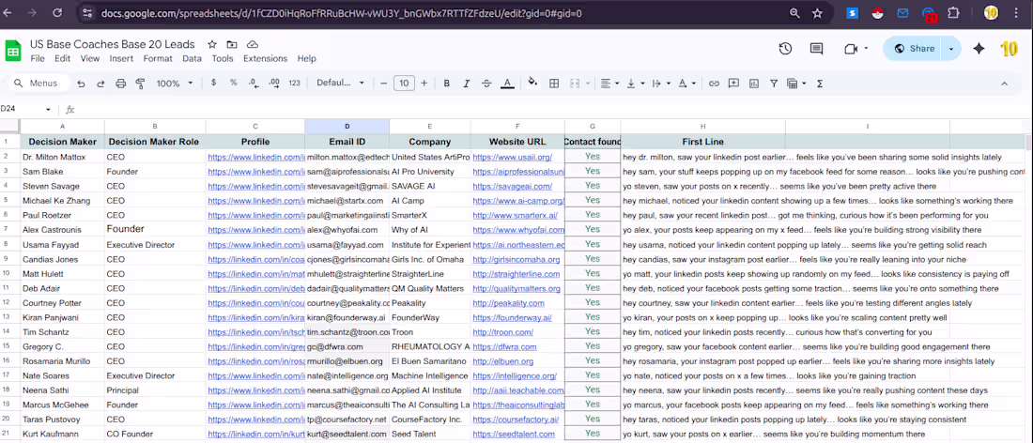The image size is (1033, 443).
Task: Open the peakality.com website link
Action: tap(508, 303)
